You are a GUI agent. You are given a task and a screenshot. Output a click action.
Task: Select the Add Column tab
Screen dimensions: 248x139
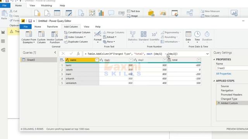click(x=71, y=27)
